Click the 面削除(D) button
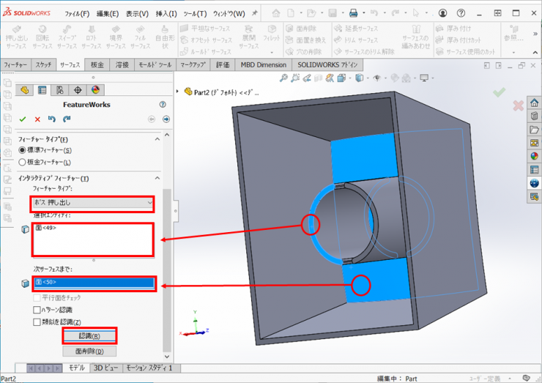This screenshot has width=542, height=383. 89,352
